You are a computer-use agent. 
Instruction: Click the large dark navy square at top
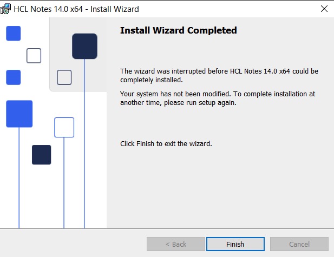(84, 46)
